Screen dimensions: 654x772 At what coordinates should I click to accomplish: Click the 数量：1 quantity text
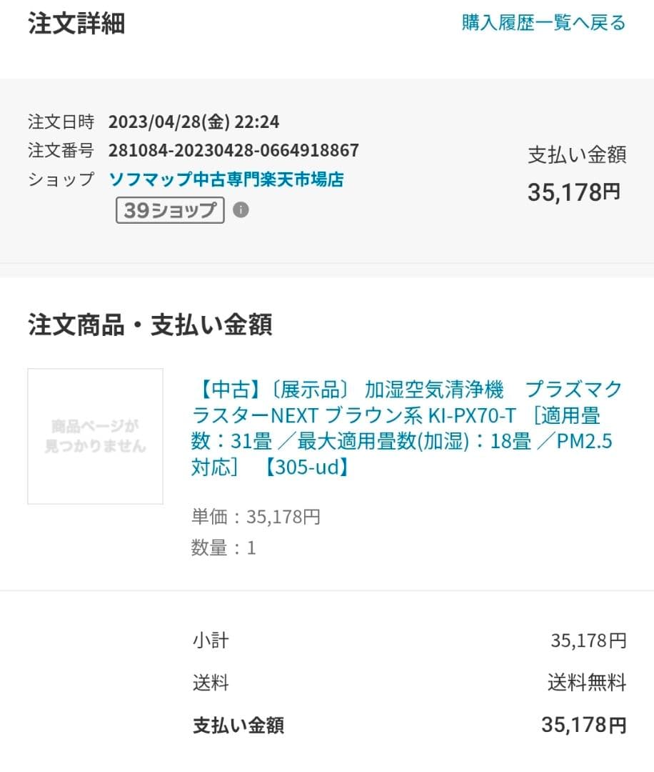click(223, 548)
